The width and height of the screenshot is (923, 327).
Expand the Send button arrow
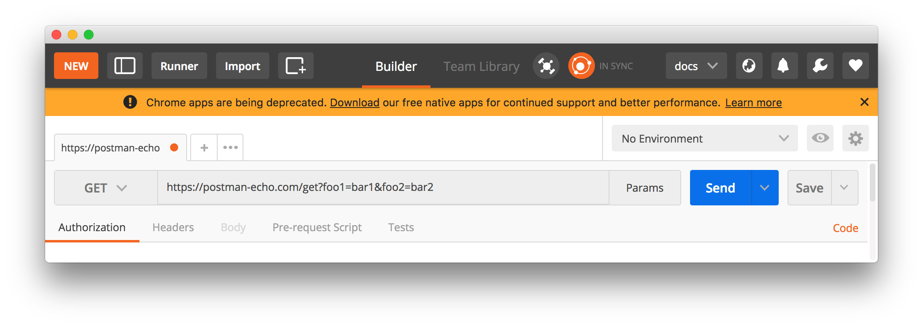(765, 188)
